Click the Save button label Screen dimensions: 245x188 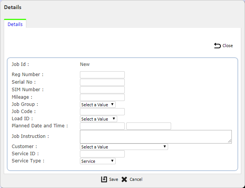pyautogui.click(x=113, y=179)
